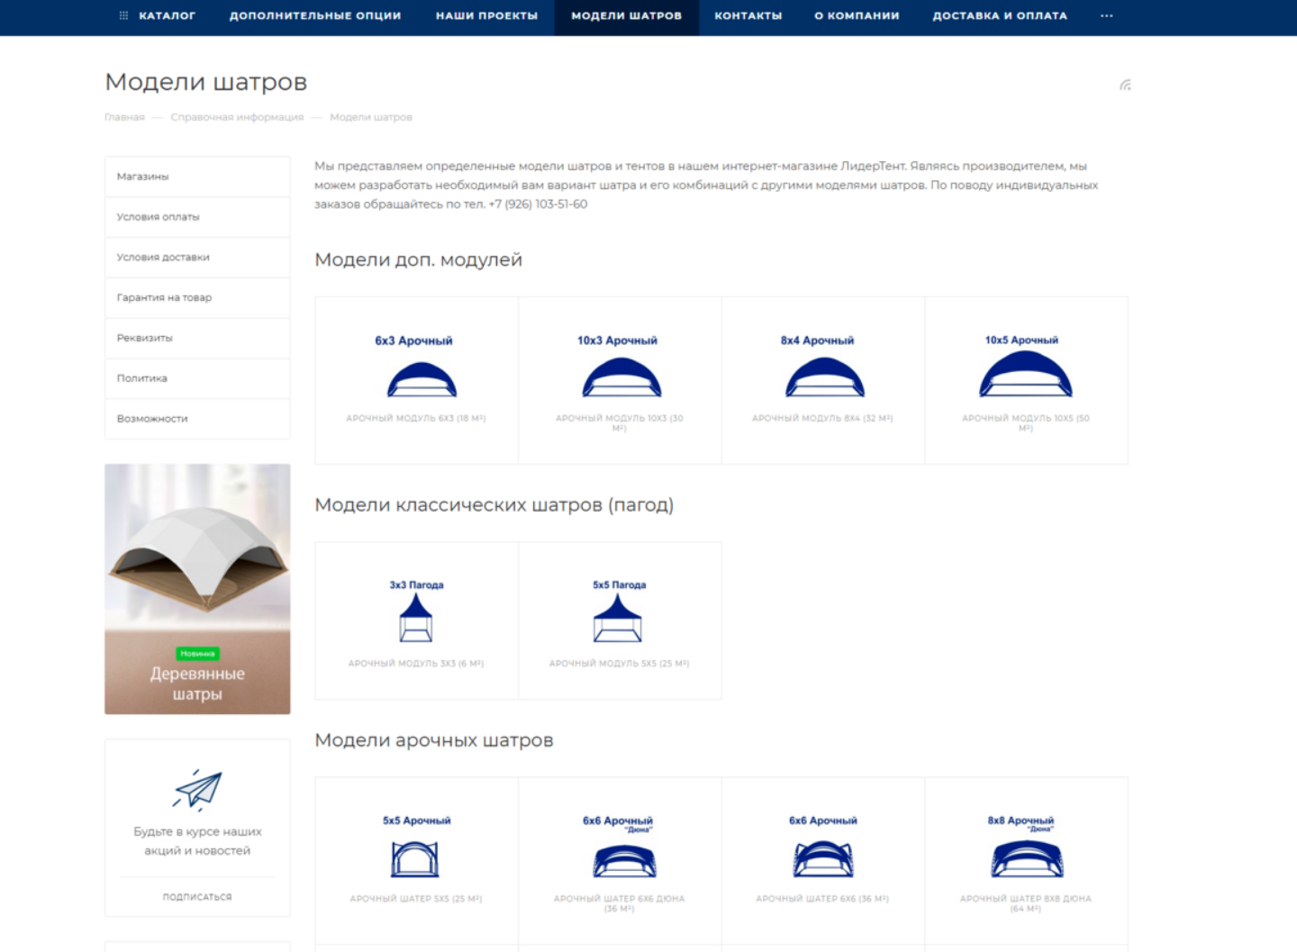
Task: Click caption Арочный шатер 5x5 (25 м²)
Action: 415,899
